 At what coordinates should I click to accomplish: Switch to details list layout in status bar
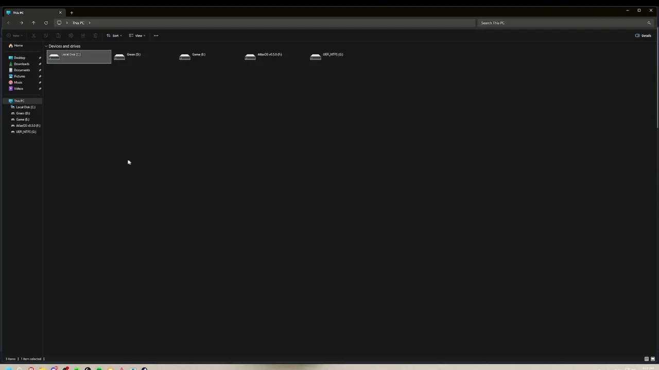647,359
